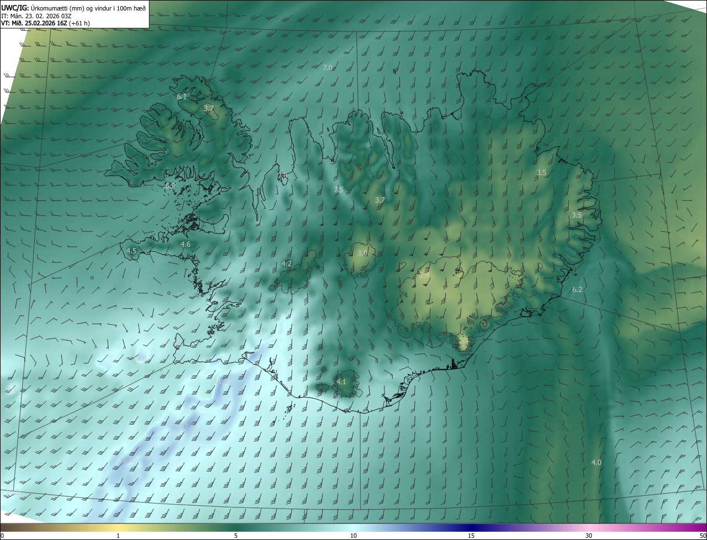707x540 pixels.
Task: Click the 6.1 value on the Westfjords
Action: point(182,97)
